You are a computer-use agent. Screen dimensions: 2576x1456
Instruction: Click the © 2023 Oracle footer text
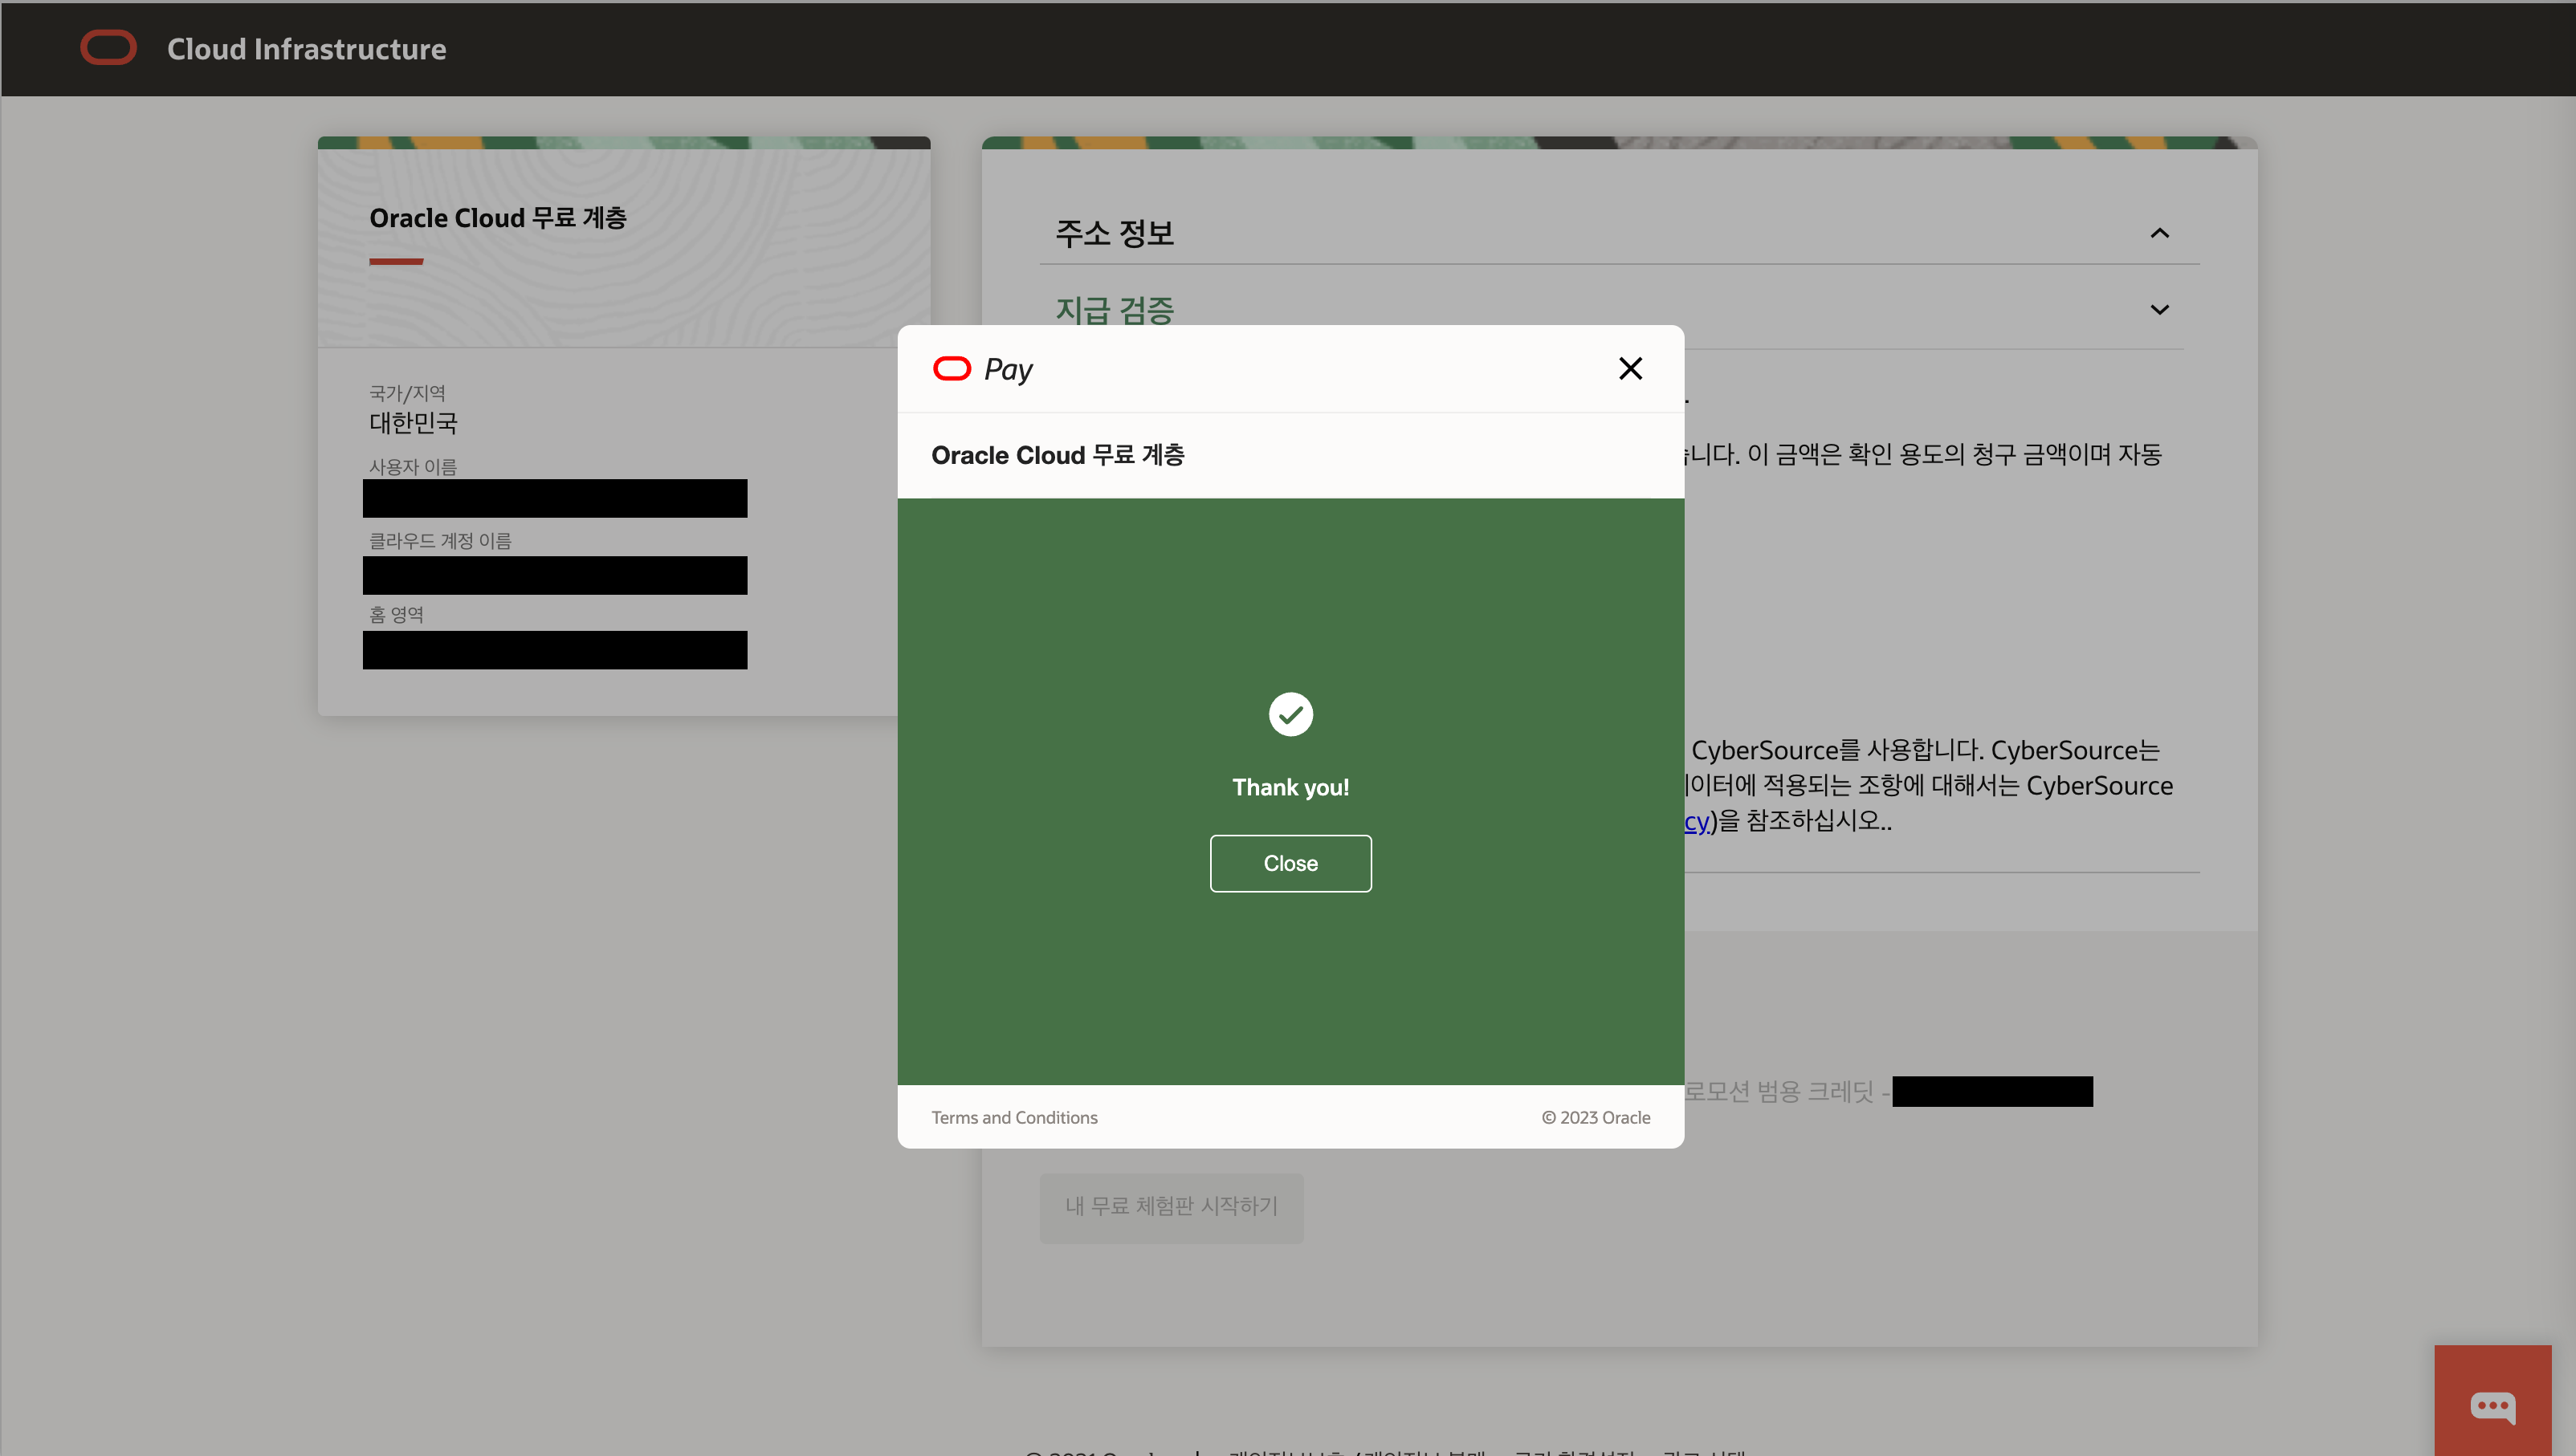[x=1595, y=1117]
